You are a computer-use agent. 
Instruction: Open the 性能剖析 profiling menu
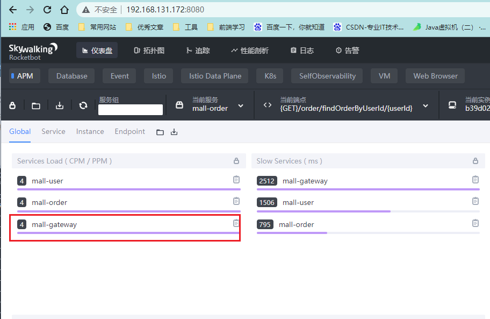(250, 51)
